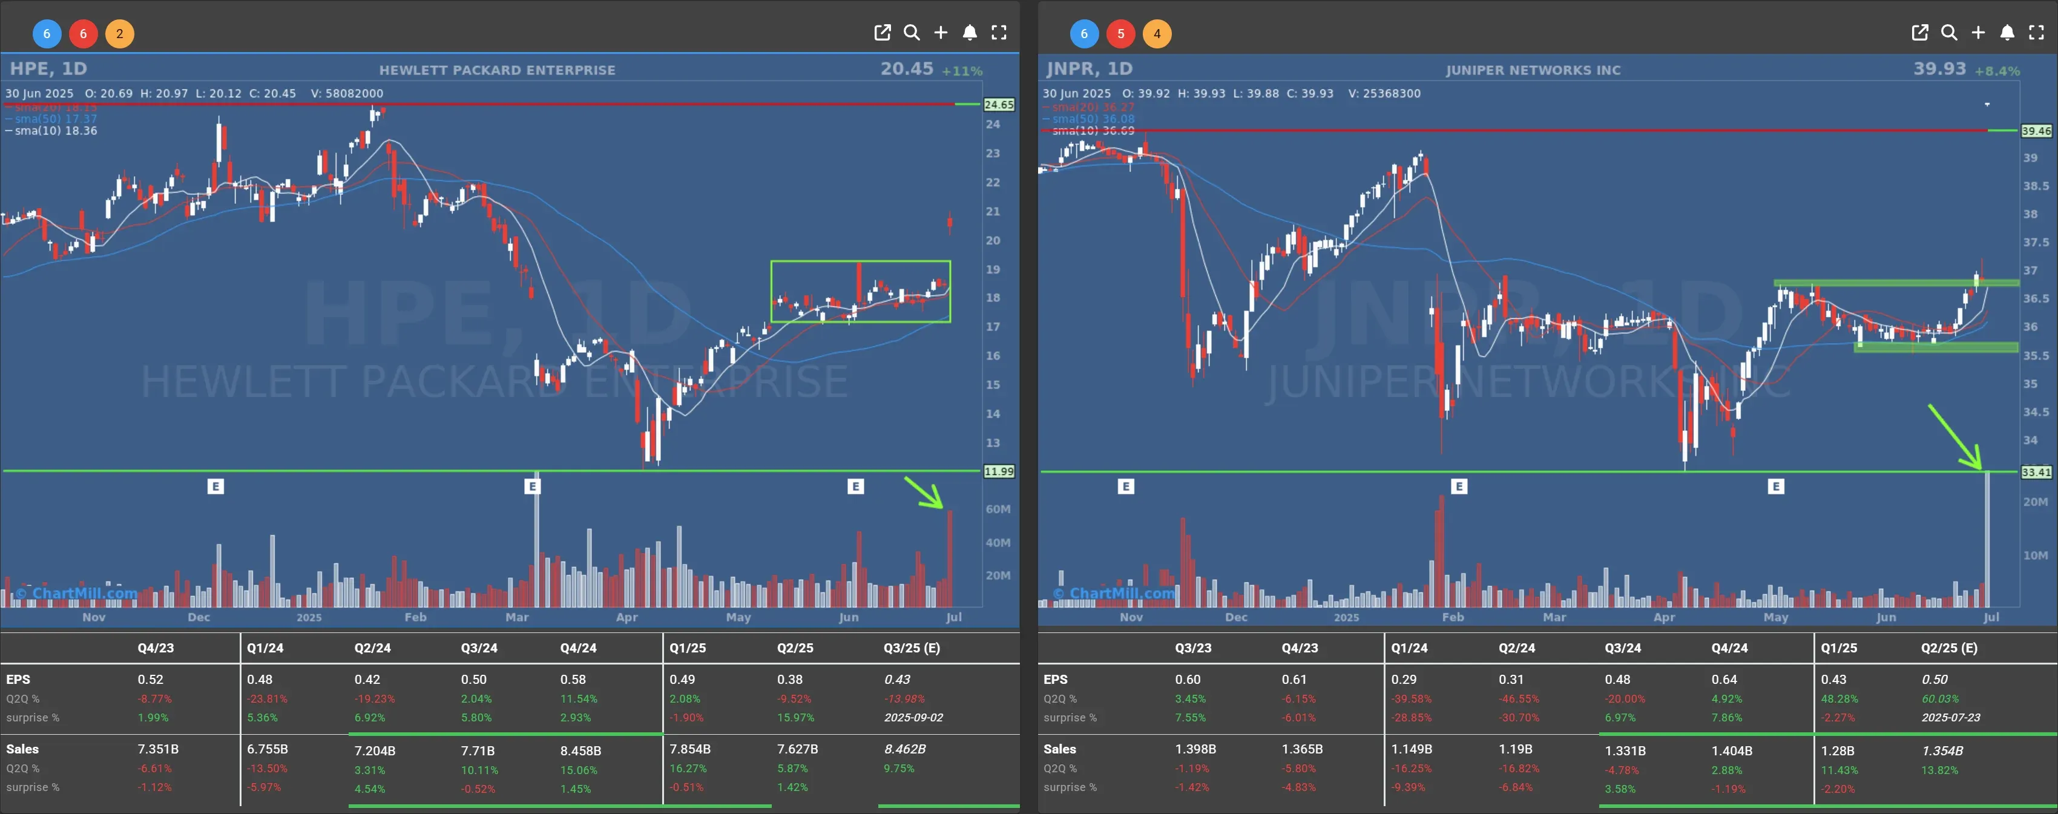Click HPE earnings marker E near June
Viewport: 2058px width, 814px height.
[856, 486]
